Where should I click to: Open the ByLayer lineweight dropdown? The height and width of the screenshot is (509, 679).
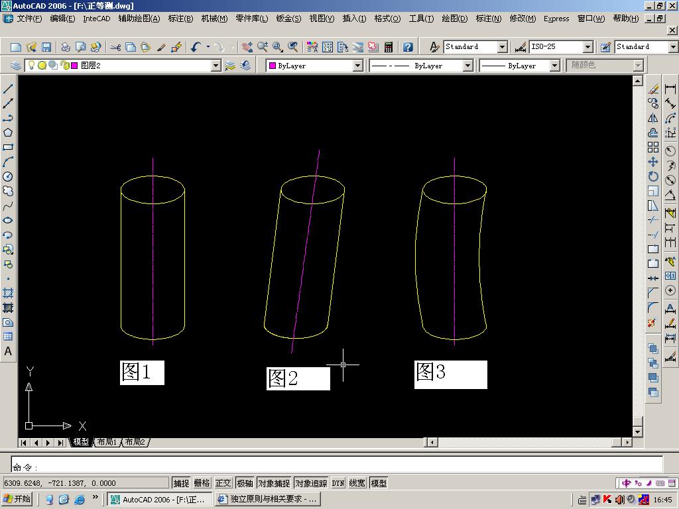555,66
